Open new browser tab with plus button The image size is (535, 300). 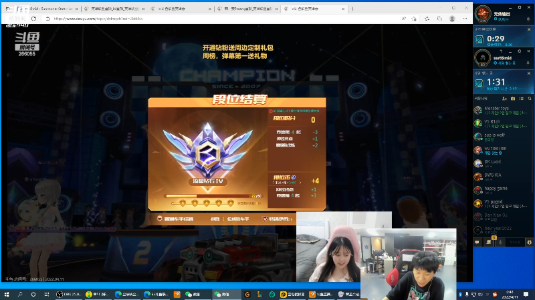pos(352,9)
